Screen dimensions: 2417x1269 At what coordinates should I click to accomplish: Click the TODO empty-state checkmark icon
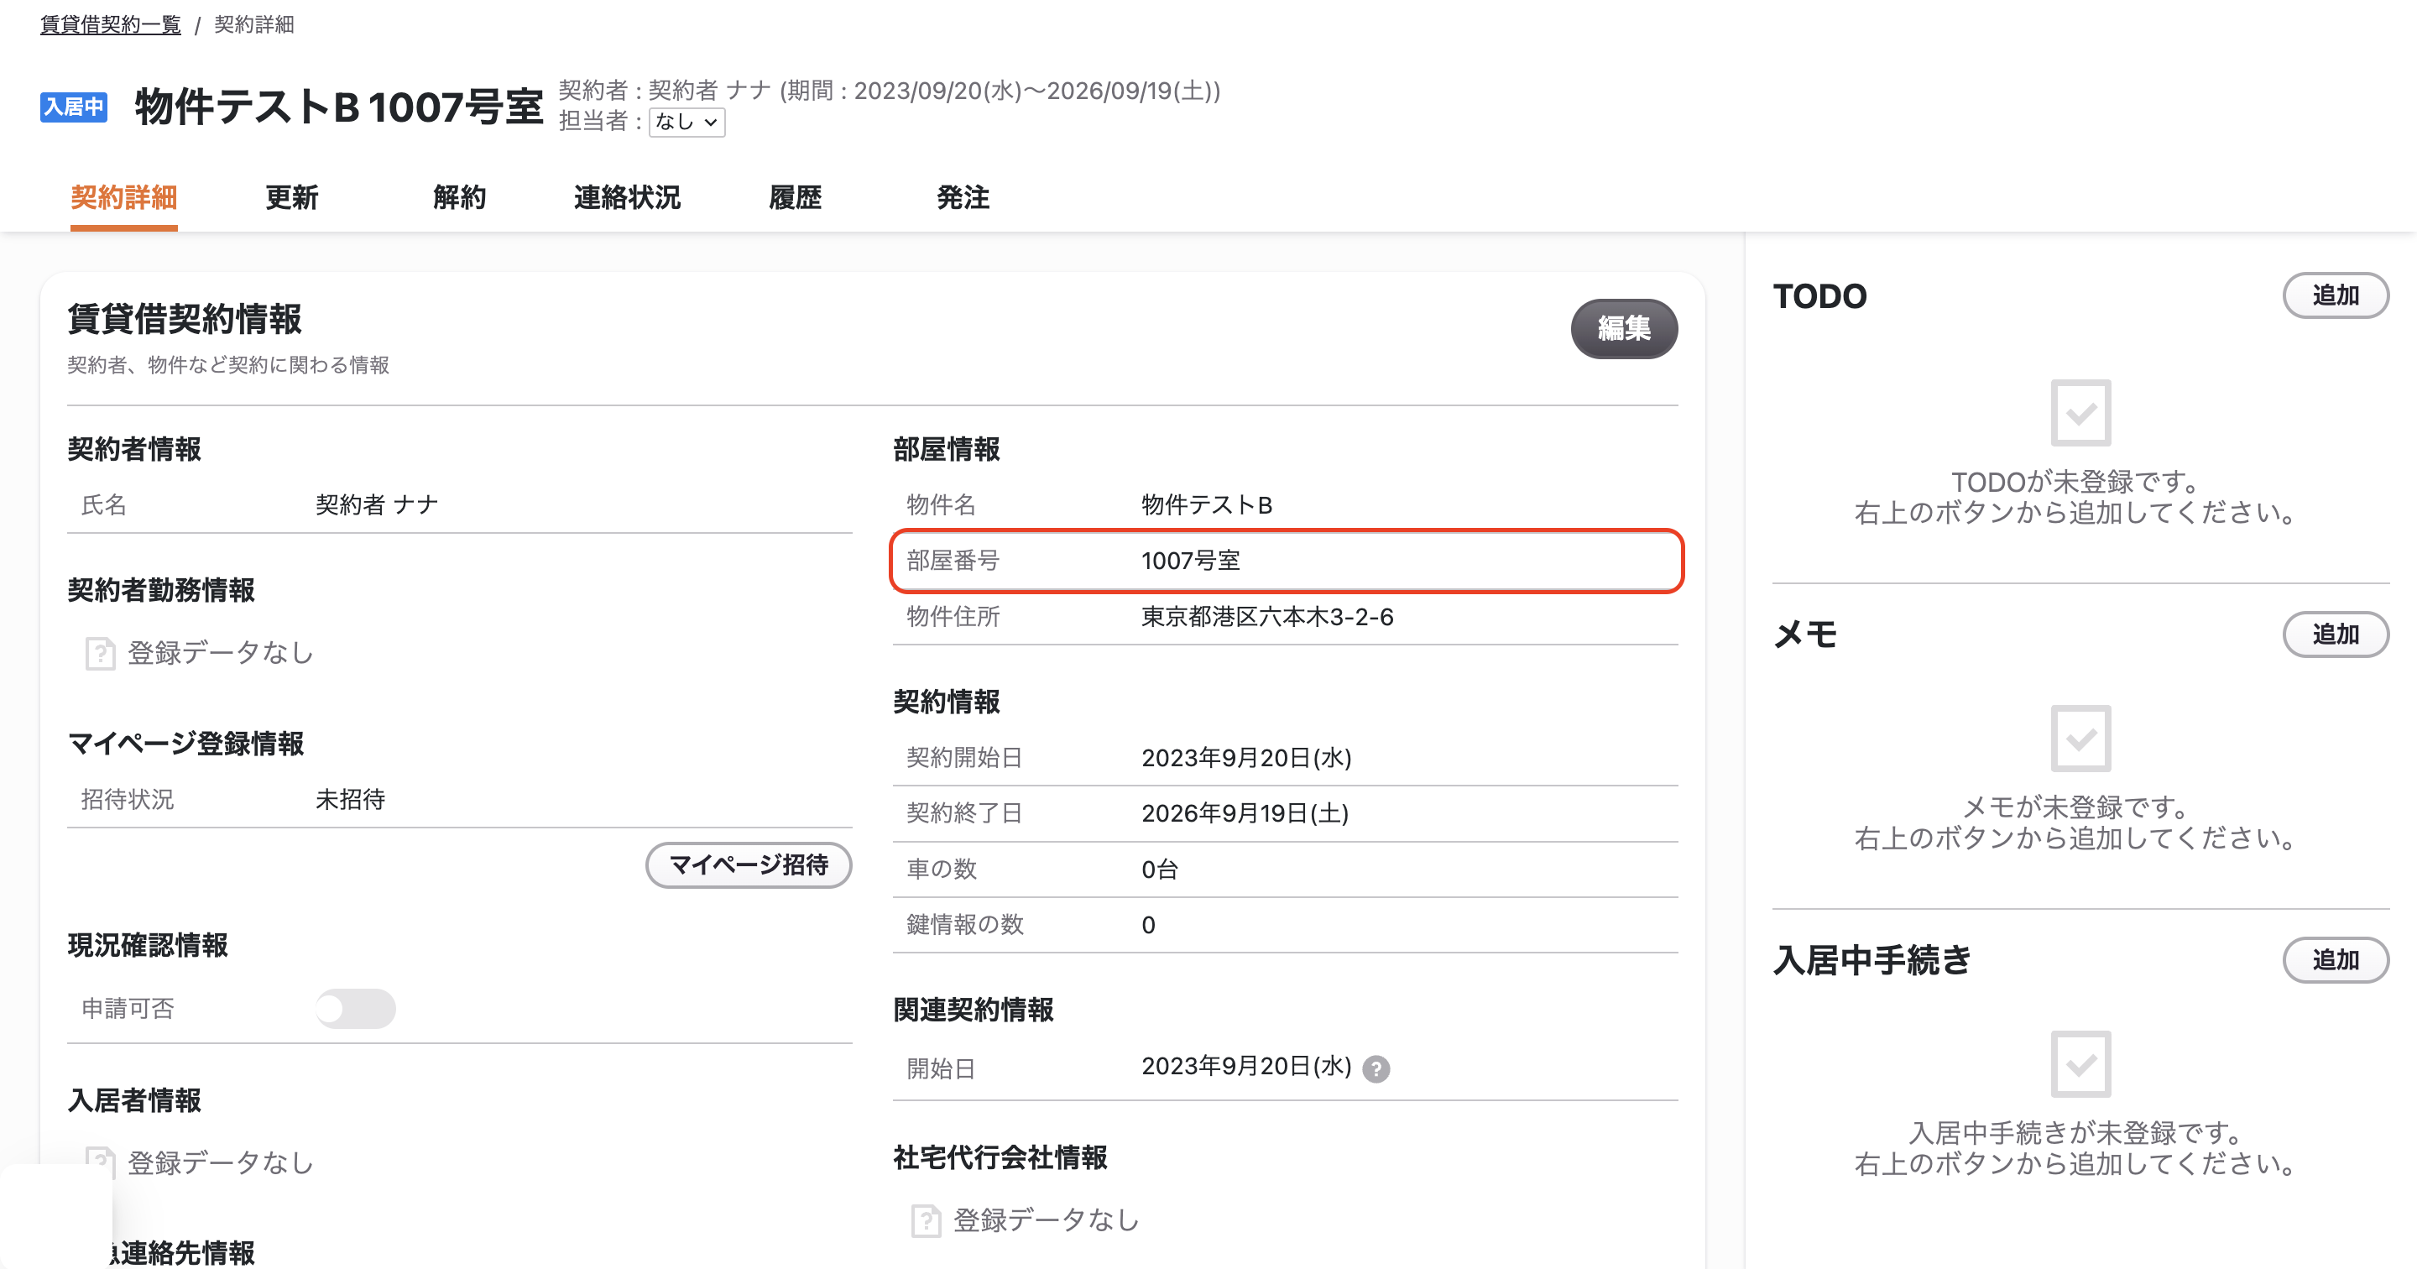[2080, 413]
